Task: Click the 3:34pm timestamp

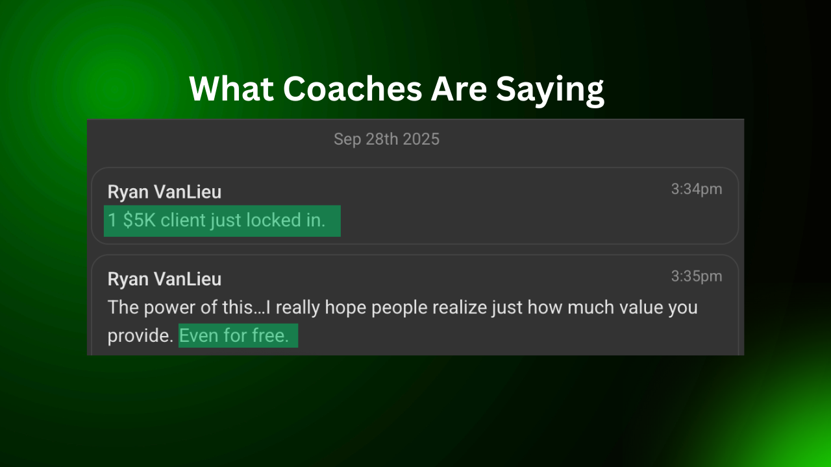Action: (696, 189)
